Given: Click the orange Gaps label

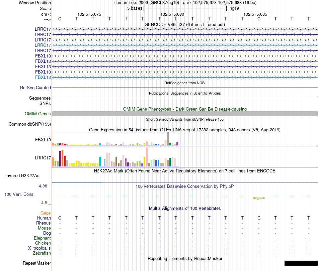Looking at the screenshot, I should 46,213.
